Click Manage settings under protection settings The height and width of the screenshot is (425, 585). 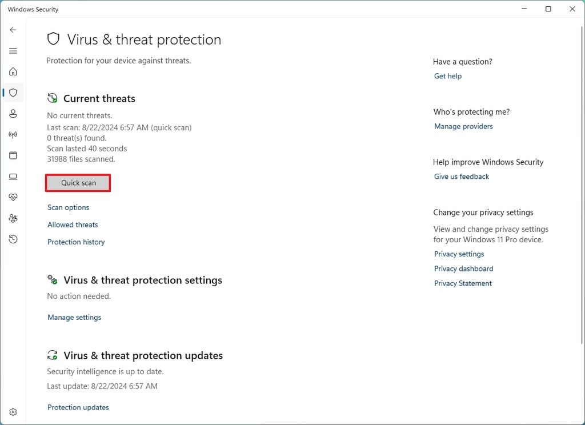74,317
